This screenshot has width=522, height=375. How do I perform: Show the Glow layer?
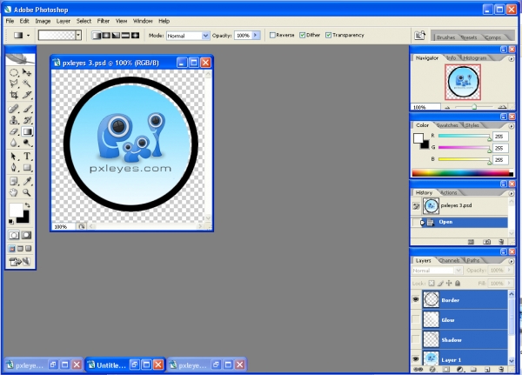click(x=416, y=319)
